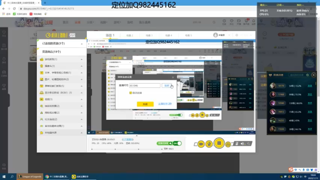Viewport: 320px width, 180px height.
Task: Click the hero stats panel scrollbar
Action: 316,84
